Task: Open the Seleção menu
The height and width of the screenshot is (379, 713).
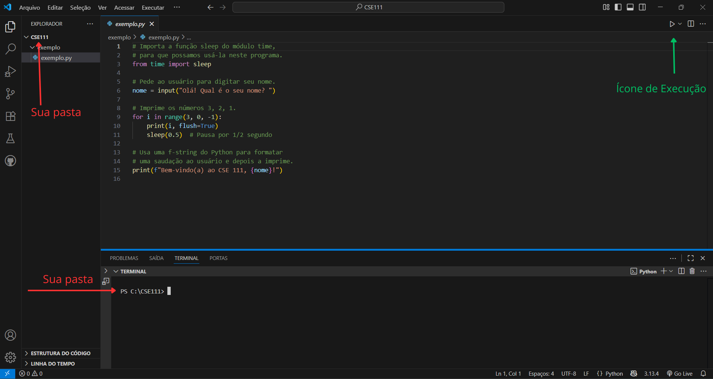Action: coord(80,7)
